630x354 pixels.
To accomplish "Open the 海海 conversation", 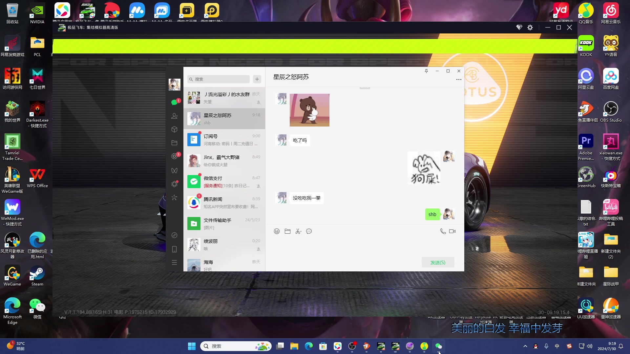I will click(x=224, y=264).
